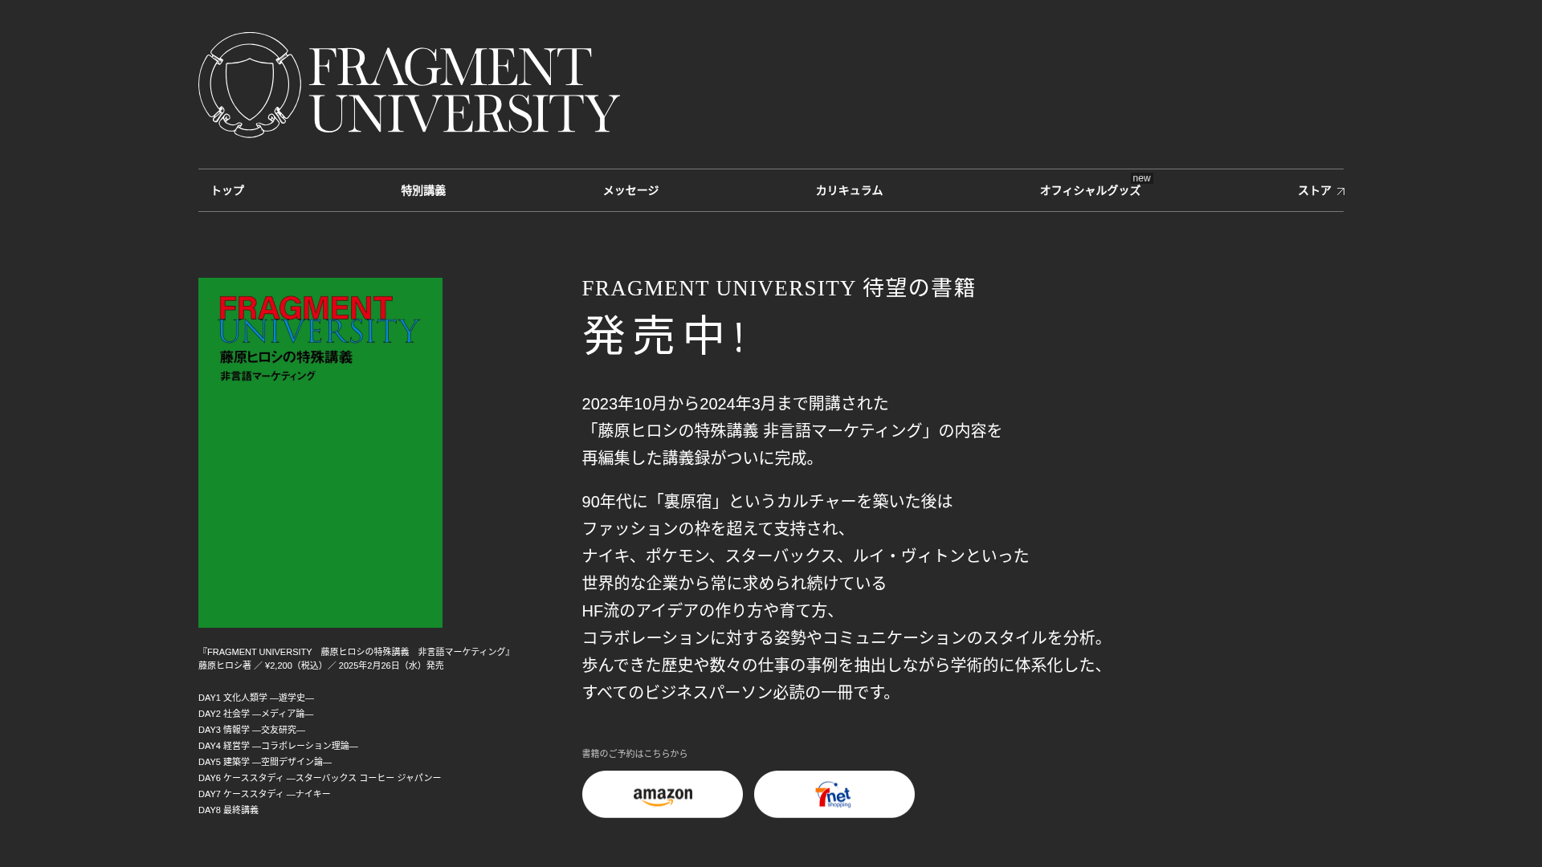Click the DAY3 情報学 交友研究 line

tap(252, 730)
